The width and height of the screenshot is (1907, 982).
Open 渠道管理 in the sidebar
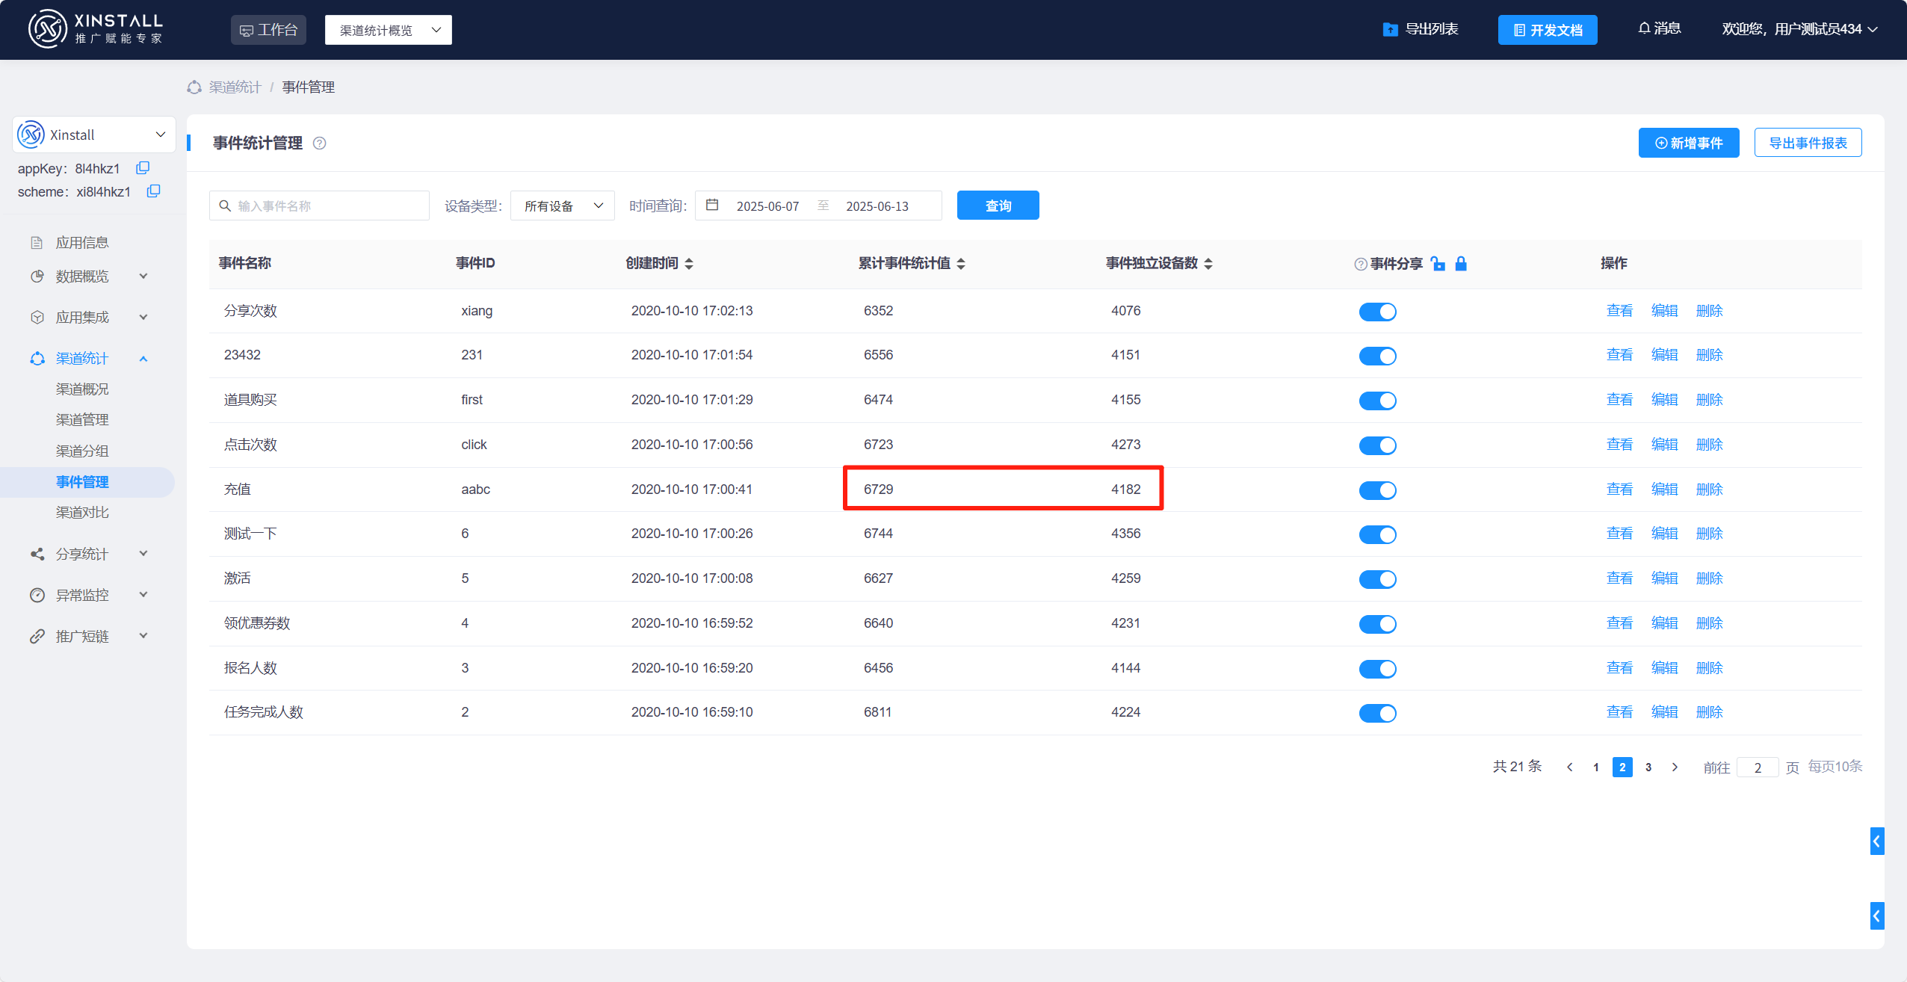[82, 420]
